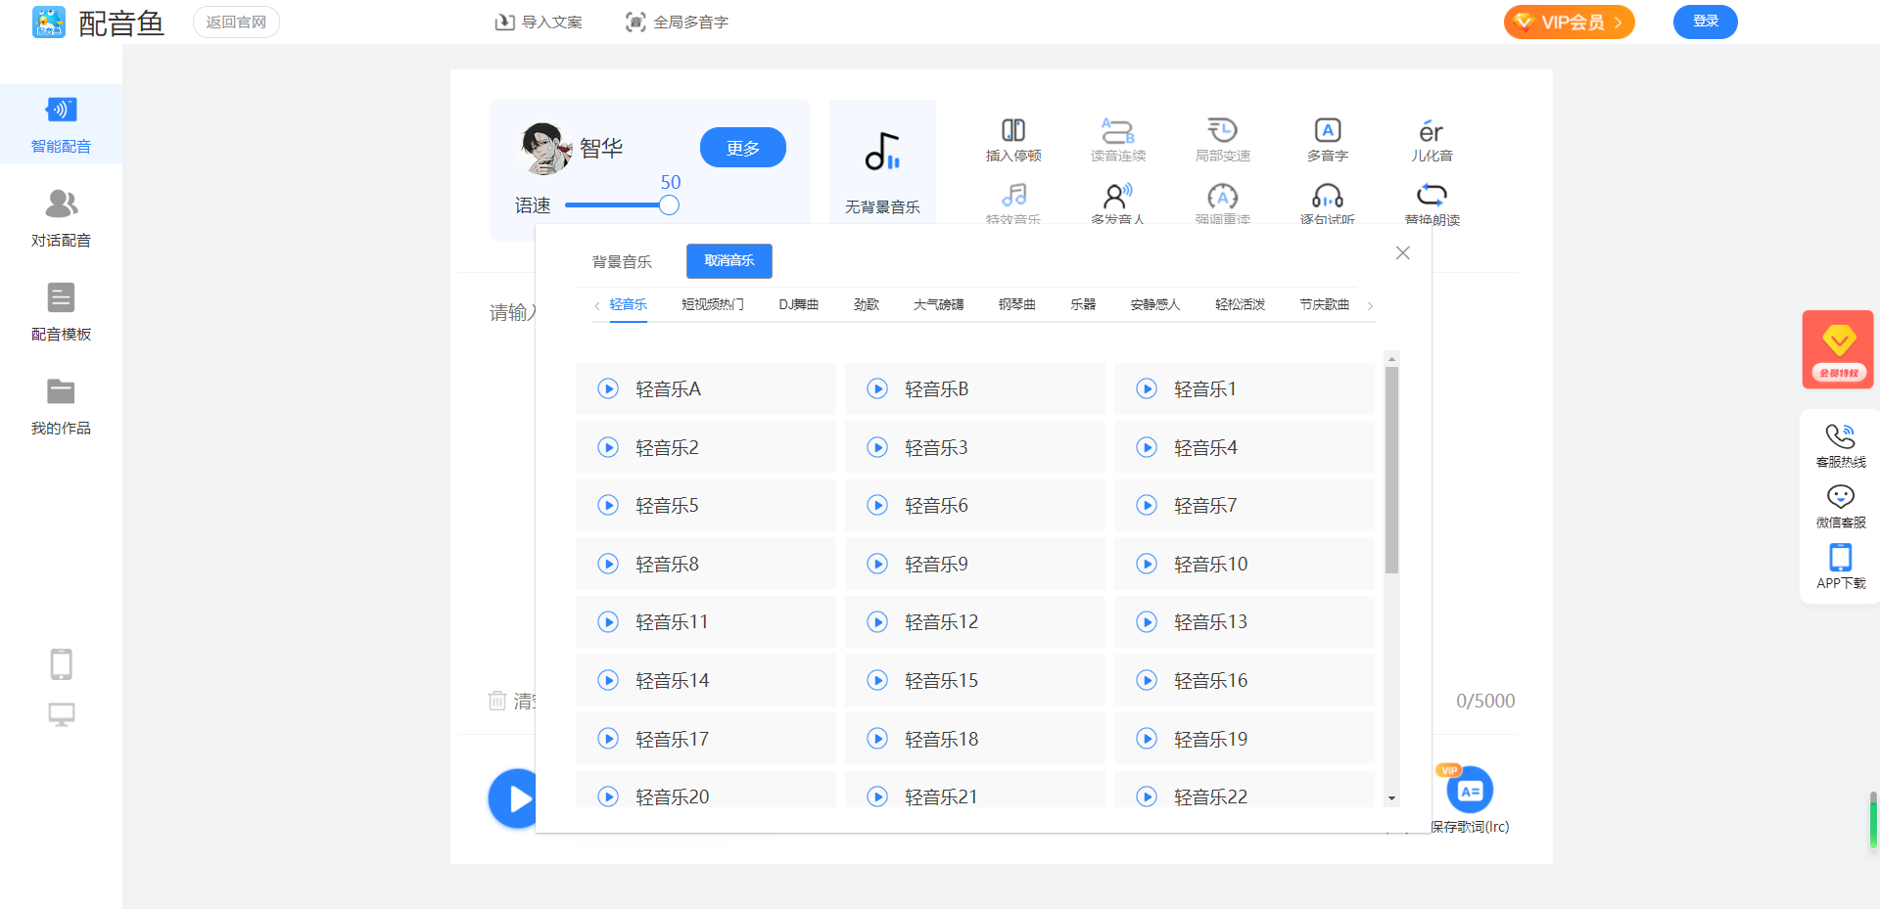Click the music list scroll-down arrow
The height and width of the screenshot is (909, 1880).
click(x=1391, y=798)
